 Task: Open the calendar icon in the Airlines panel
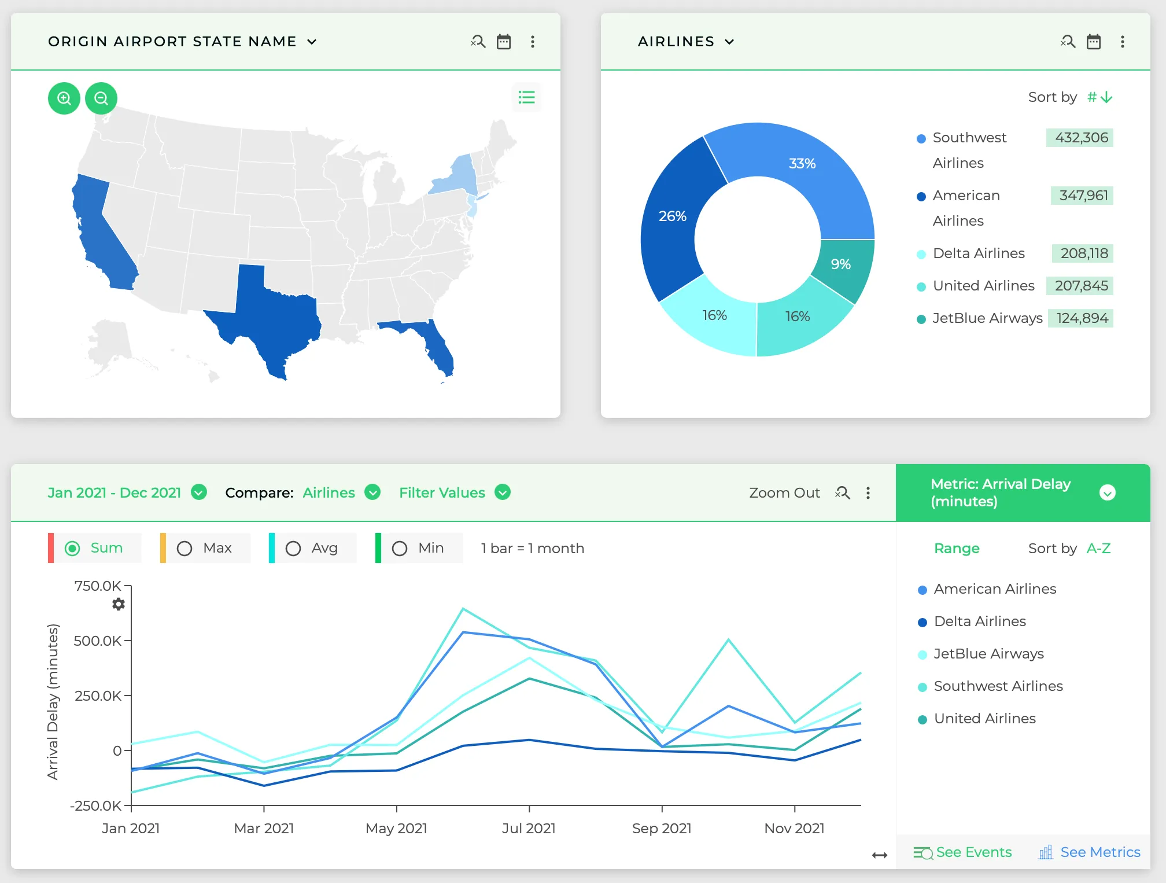click(1094, 42)
